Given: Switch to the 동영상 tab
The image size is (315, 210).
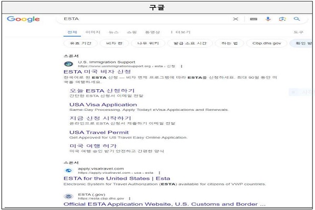Looking at the screenshot, I should pyautogui.click(x=152, y=32).
